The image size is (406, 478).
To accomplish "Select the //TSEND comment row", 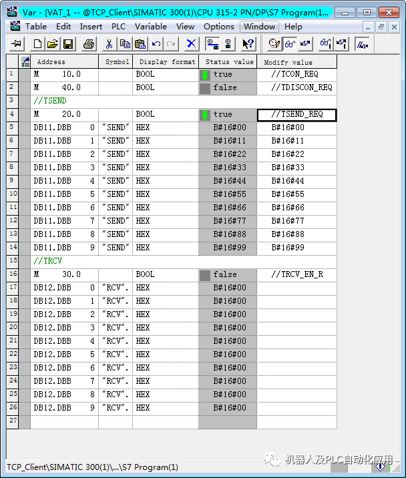I will point(184,101).
